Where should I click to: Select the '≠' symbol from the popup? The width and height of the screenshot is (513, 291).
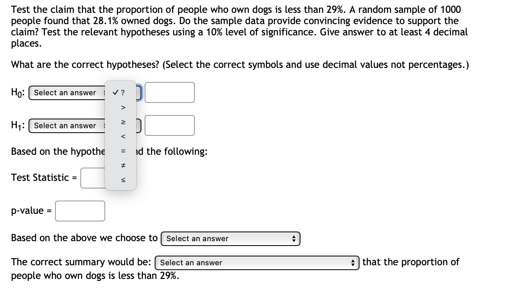coord(123,165)
